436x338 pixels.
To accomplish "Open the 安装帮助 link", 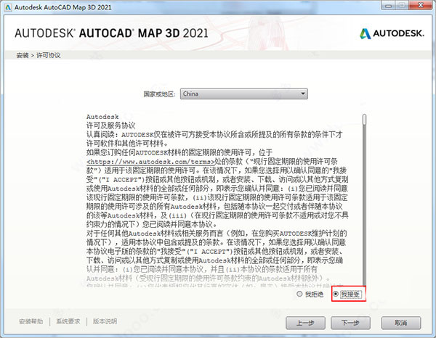I will coord(31,321).
